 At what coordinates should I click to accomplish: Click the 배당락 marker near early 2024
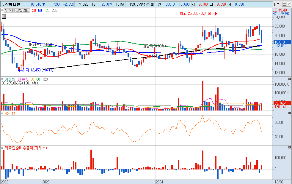tap(154, 46)
